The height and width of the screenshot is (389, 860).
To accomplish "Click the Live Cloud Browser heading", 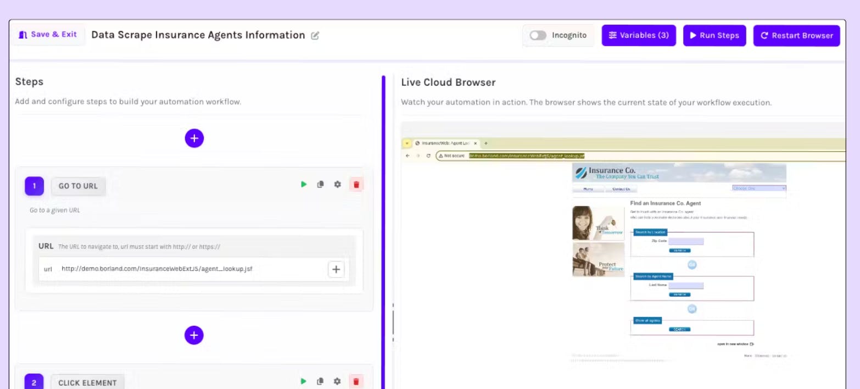I will pos(448,82).
